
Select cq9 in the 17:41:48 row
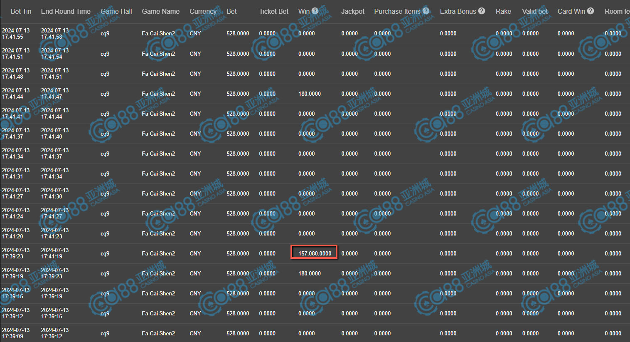tap(105, 74)
